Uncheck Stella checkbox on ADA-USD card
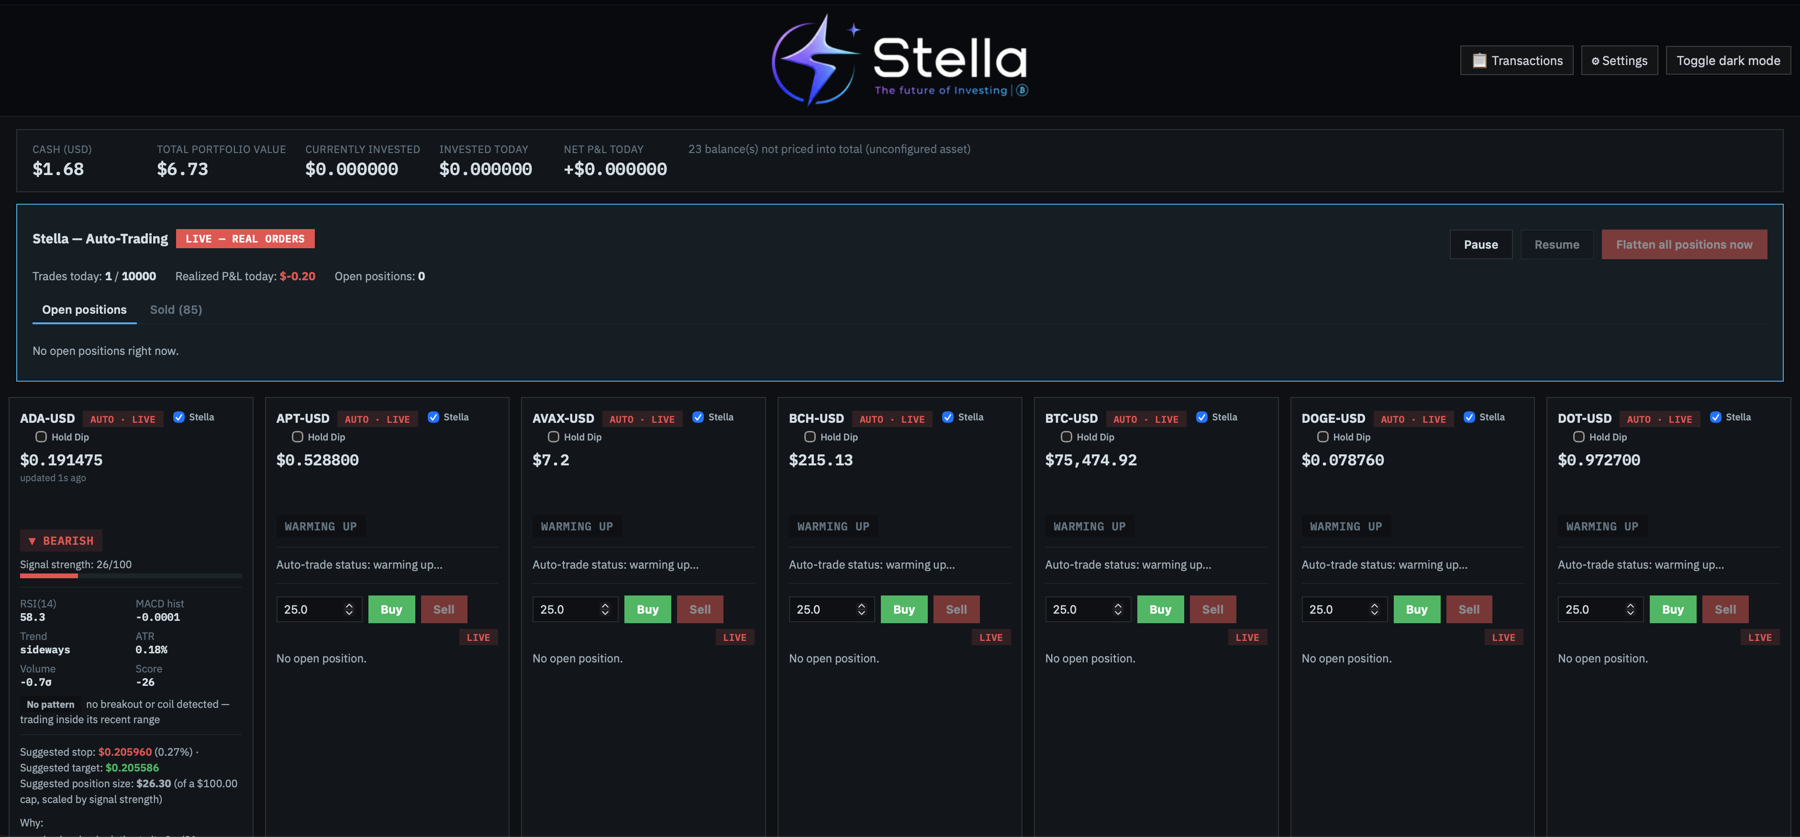The height and width of the screenshot is (837, 1800). pos(179,417)
